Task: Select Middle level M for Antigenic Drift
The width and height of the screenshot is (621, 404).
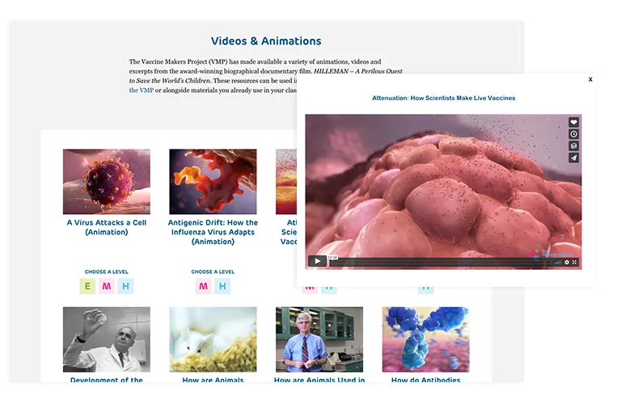Action: click(204, 286)
